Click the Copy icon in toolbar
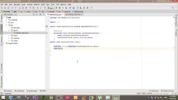 [23, 8]
